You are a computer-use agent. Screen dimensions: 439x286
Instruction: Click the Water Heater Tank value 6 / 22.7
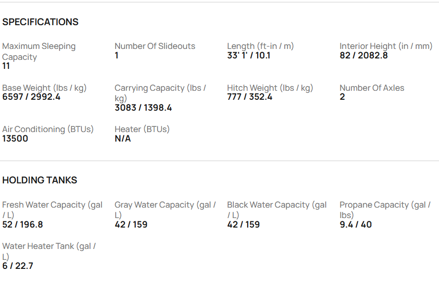[x=18, y=266]
